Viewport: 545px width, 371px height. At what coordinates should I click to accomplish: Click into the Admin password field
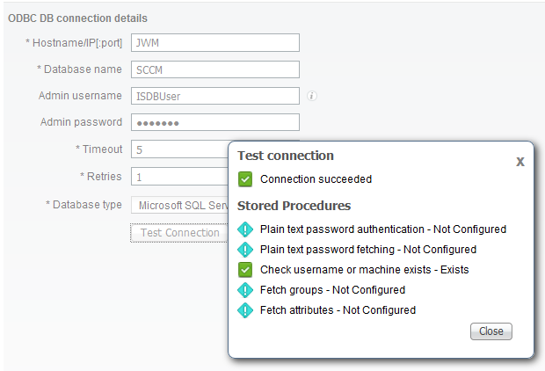215,122
